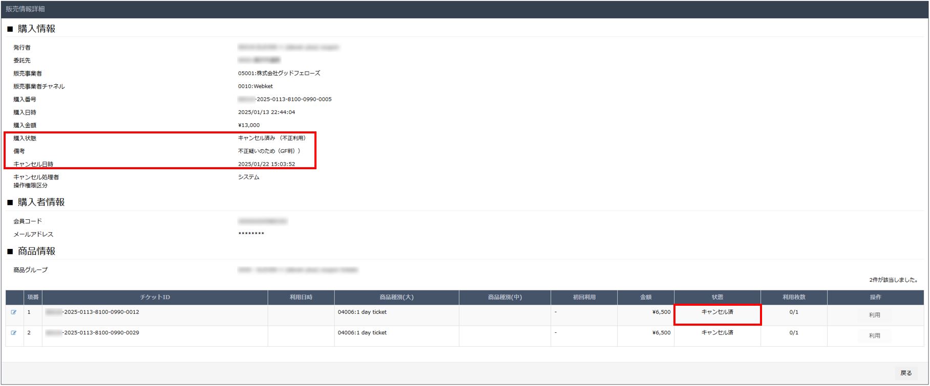Click the 利用枚数 column header
Viewport: 930px width, 386px height.
pyautogui.click(x=793, y=298)
